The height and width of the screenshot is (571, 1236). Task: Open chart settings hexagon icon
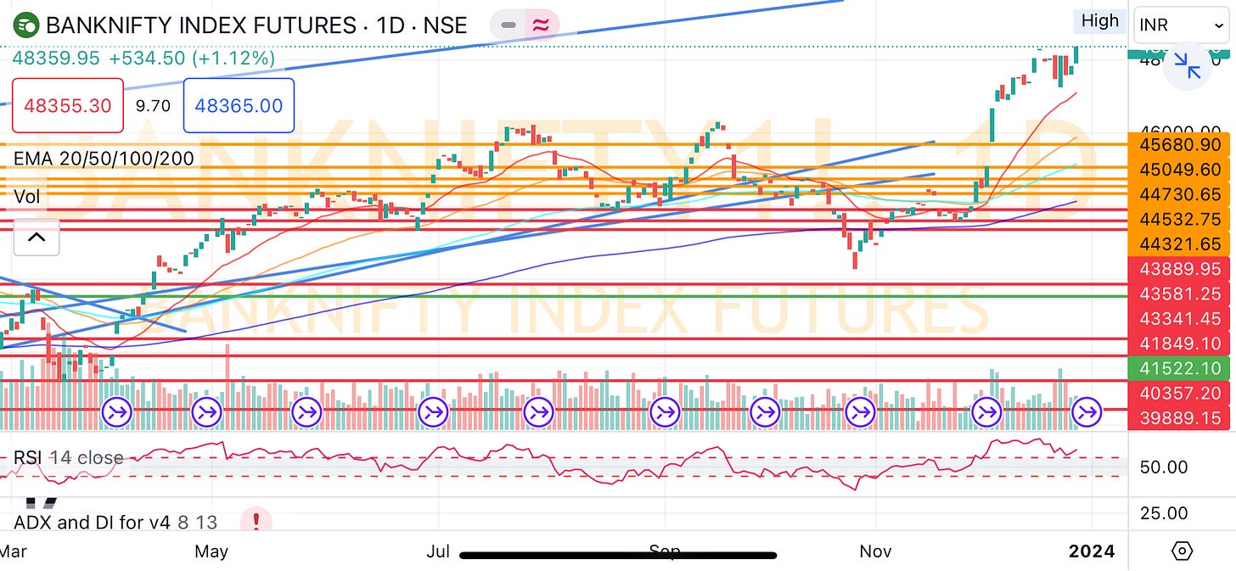point(1182,551)
